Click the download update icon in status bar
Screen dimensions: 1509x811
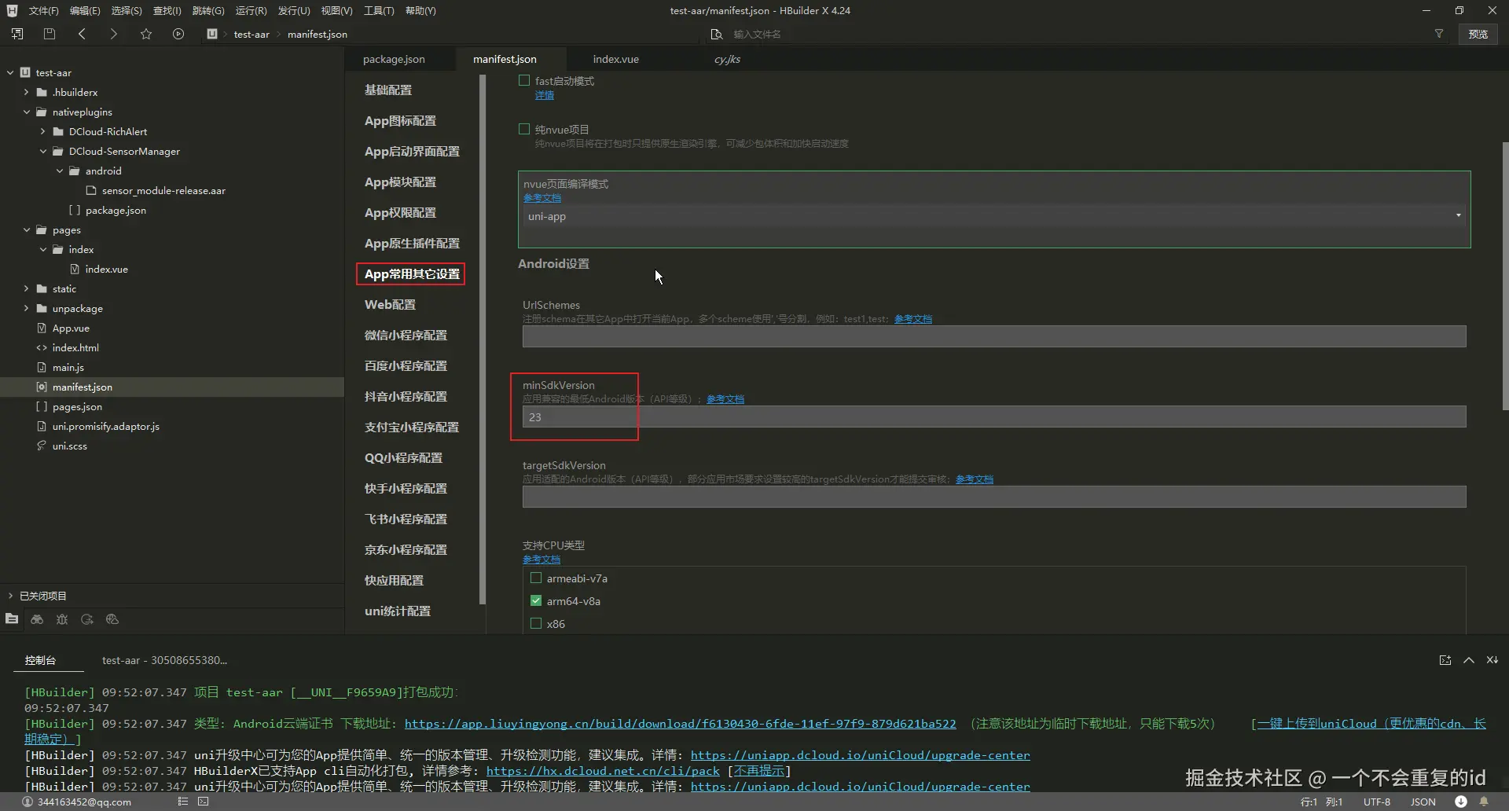click(x=1461, y=802)
